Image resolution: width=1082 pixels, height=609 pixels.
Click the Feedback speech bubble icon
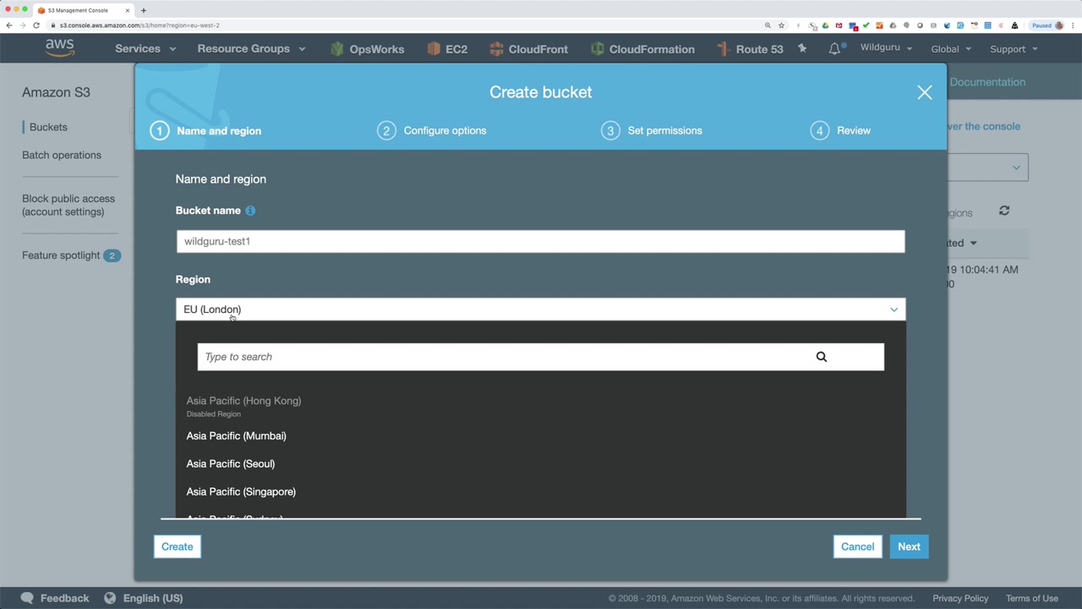[27, 598]
